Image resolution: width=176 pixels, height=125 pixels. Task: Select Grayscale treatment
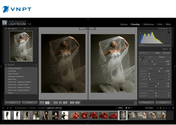point(166,53)
